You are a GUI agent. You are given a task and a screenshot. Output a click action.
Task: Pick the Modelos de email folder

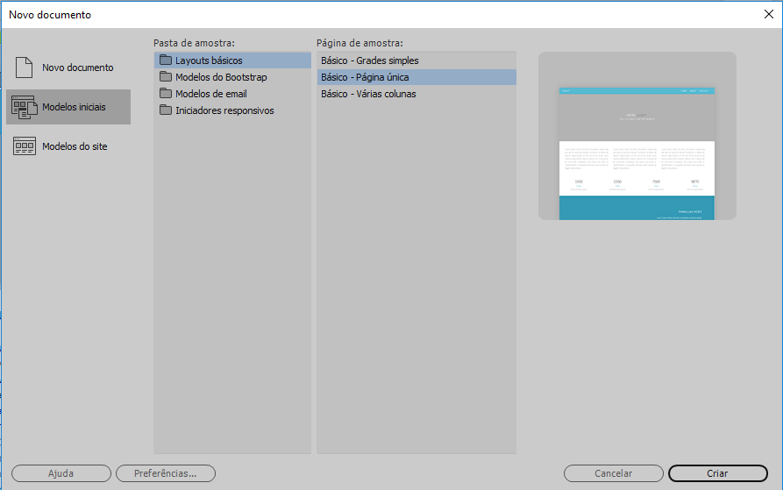232,94
